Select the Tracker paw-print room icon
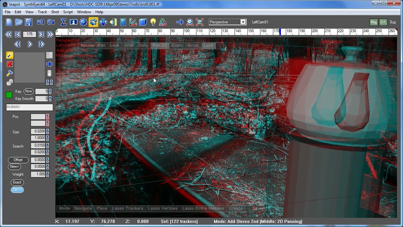Image resolution: width=403 pixels, height=227 pixels. (93, 22)
